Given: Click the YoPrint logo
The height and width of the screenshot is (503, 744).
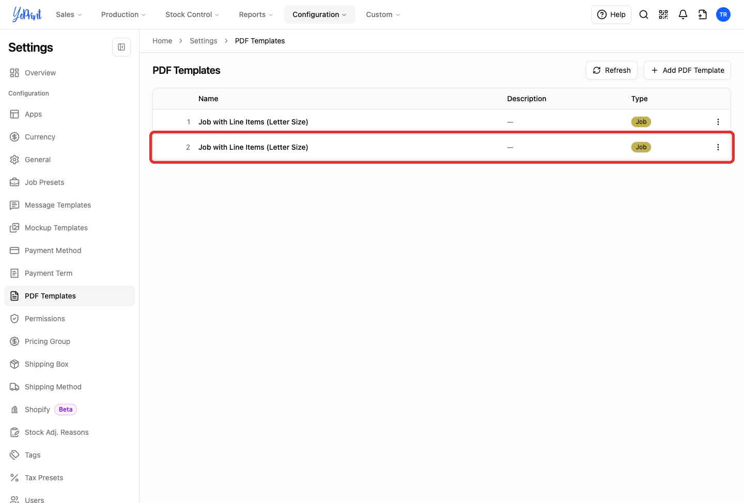Looking at the screenshot, I should 27,14.
